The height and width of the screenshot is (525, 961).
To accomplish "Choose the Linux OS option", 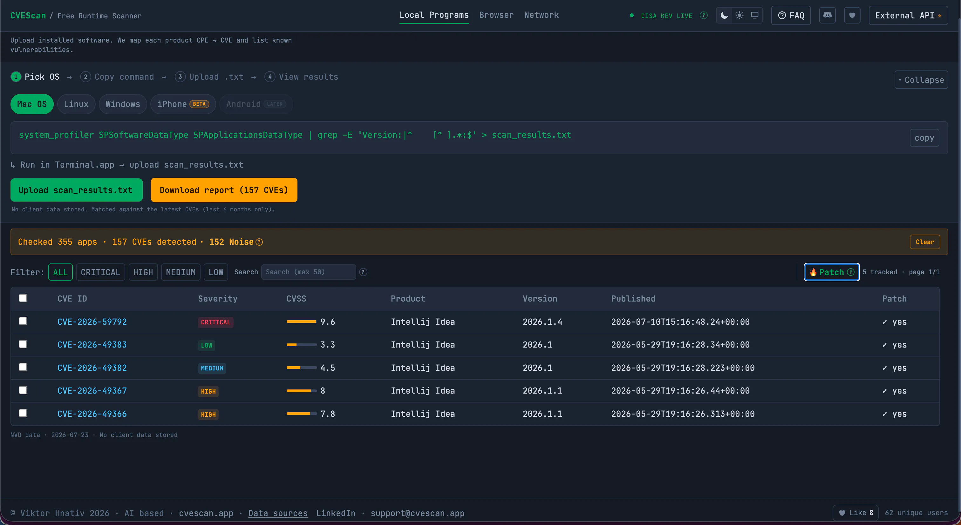I will click(76, 104).
